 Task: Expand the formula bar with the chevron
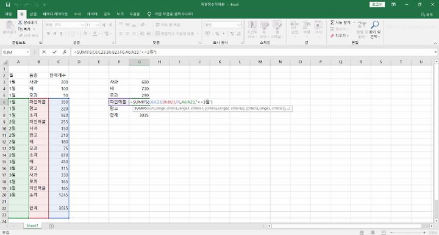[x=435, y=52]
